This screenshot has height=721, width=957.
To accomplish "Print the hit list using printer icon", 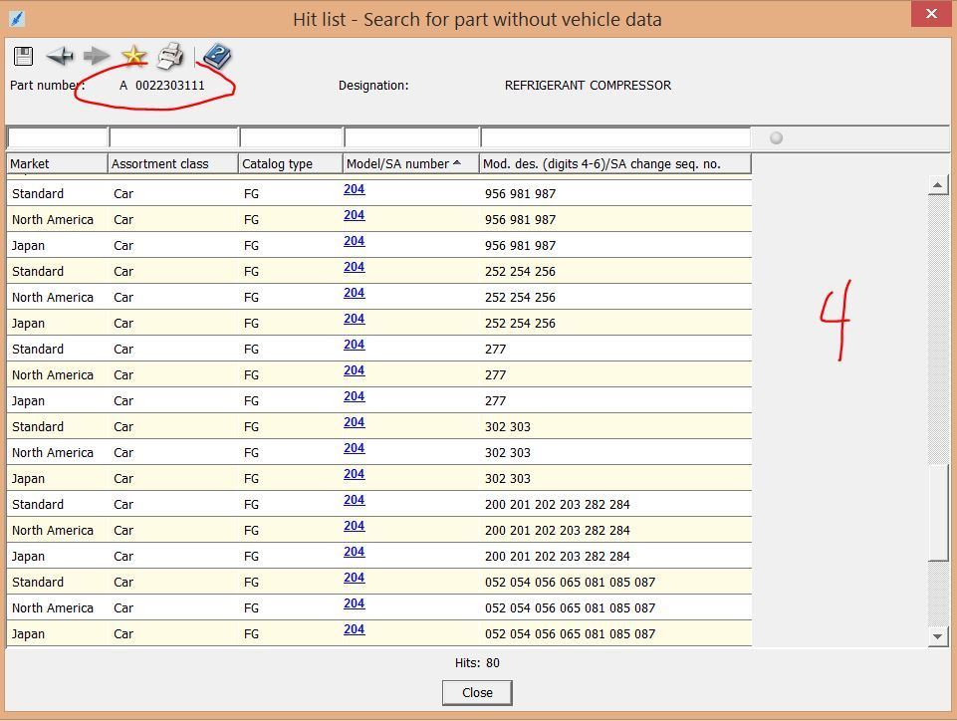I will click(x=171, y=56).
